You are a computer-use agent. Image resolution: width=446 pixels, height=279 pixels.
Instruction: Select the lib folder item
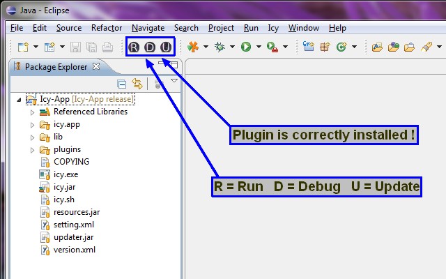tap(51, 137)
